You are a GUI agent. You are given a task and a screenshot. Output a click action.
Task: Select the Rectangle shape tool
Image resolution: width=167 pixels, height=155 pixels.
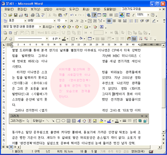[x=58, y=121]
